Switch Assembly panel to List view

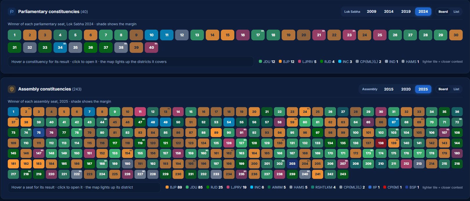tap(456, 89)
